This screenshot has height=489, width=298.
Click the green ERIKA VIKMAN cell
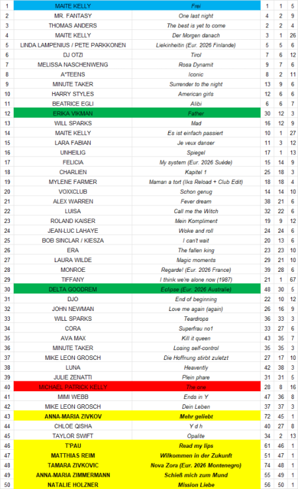coord(72,113)
